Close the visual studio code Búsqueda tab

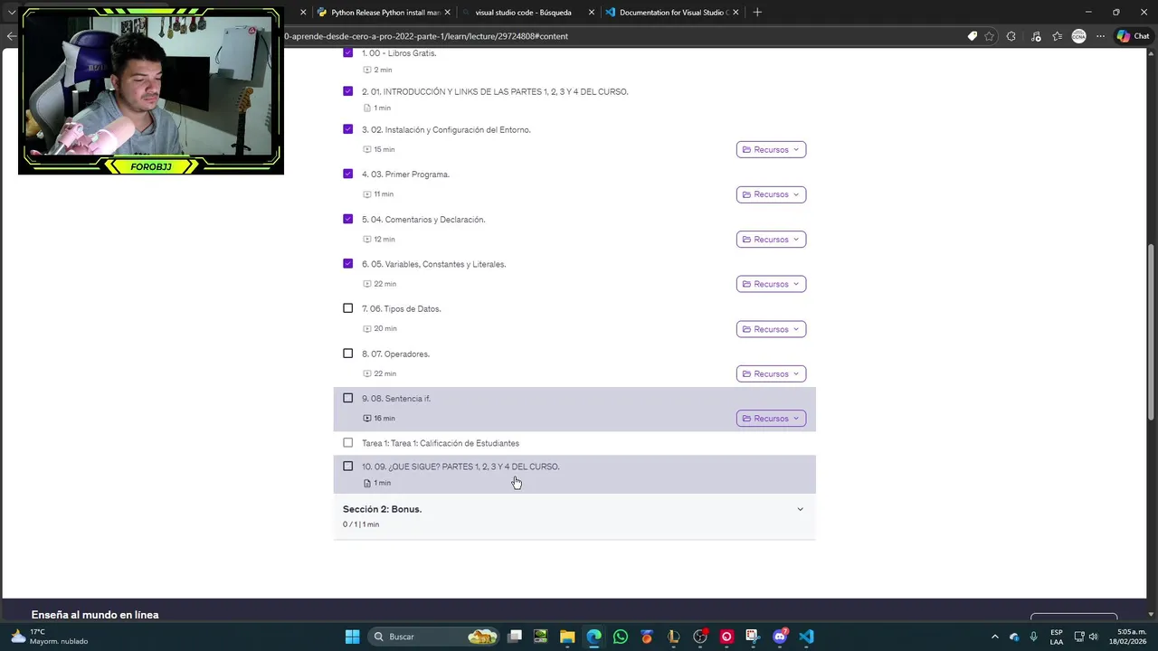pyautogui.click(x=592, y=13)
